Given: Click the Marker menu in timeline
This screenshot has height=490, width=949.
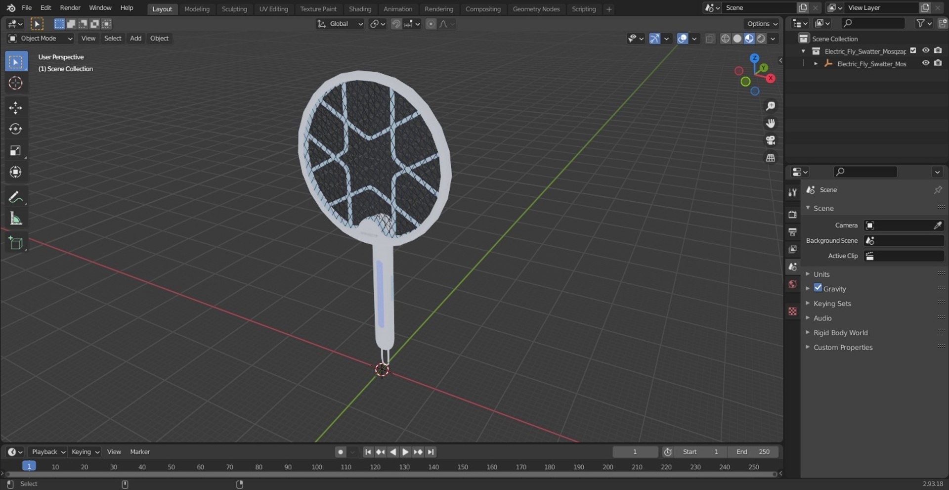Looking at the screenshot, I should tap(140, 452).
